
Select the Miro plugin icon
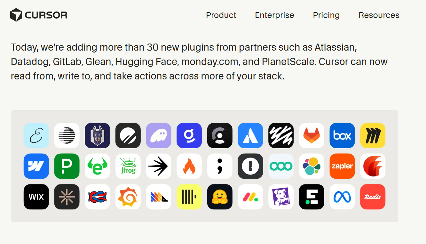coord(373,135)
